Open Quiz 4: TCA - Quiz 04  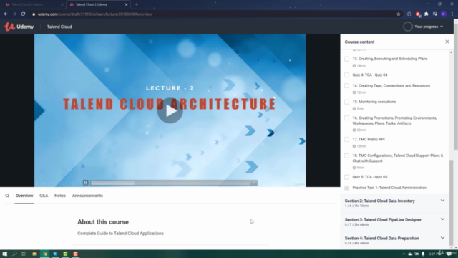click(x=370, y=75)
